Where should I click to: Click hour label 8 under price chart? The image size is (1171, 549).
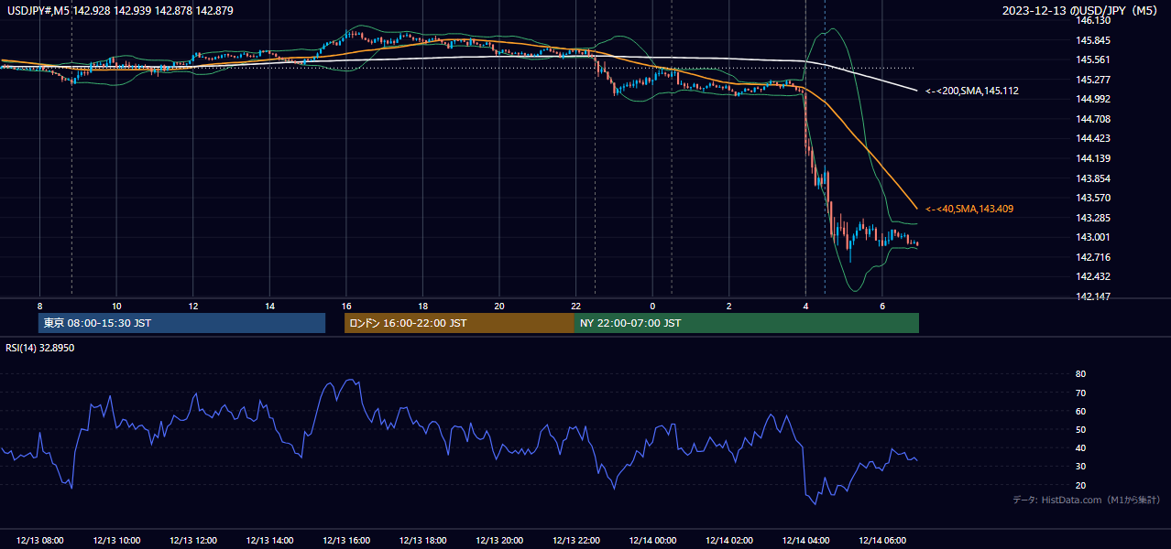pyautogui.click(x=39, y=306)
